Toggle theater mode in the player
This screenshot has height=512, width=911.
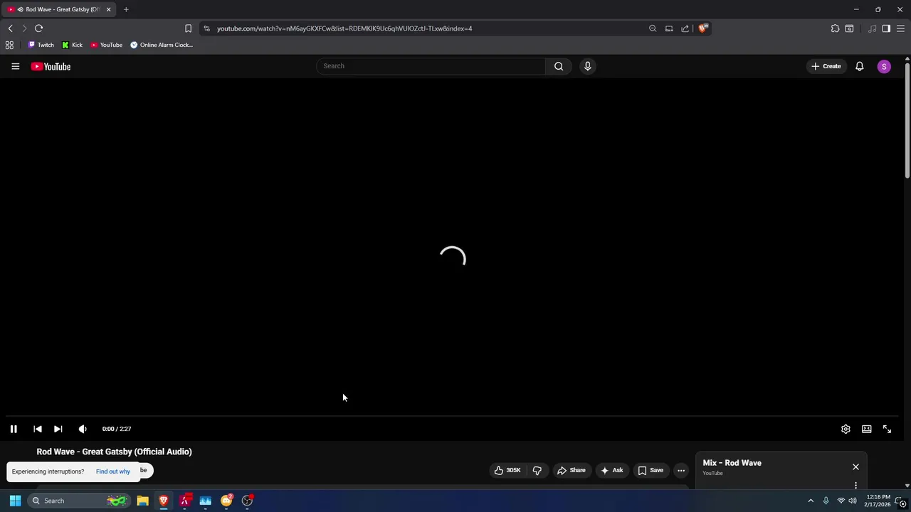click(x=866, y=429)
